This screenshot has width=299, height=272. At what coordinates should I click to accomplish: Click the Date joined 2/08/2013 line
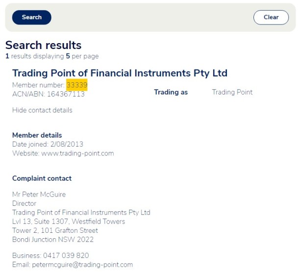click(x=48, y=144)
